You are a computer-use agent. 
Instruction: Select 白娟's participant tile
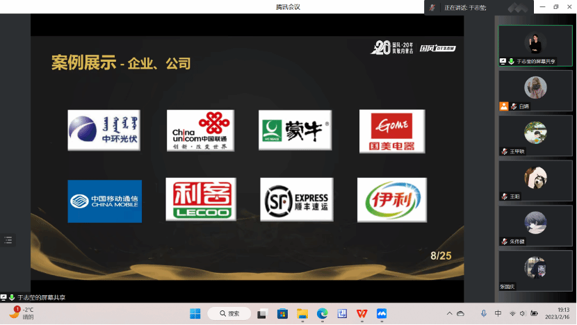(535, 91)
